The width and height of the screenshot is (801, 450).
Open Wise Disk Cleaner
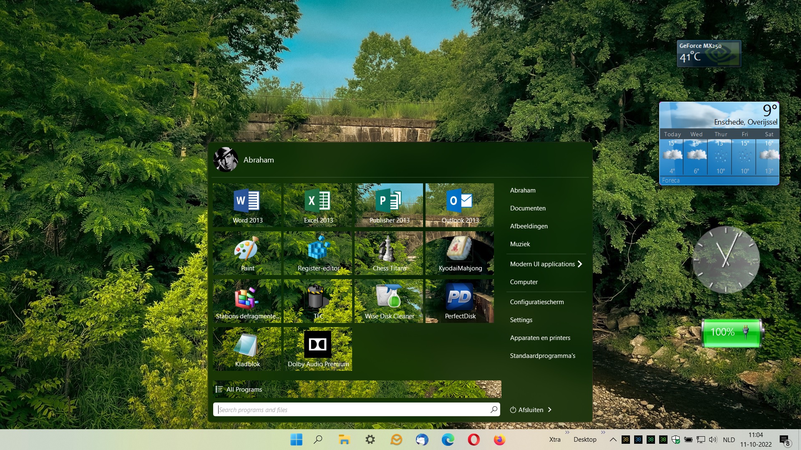[389, 301]
